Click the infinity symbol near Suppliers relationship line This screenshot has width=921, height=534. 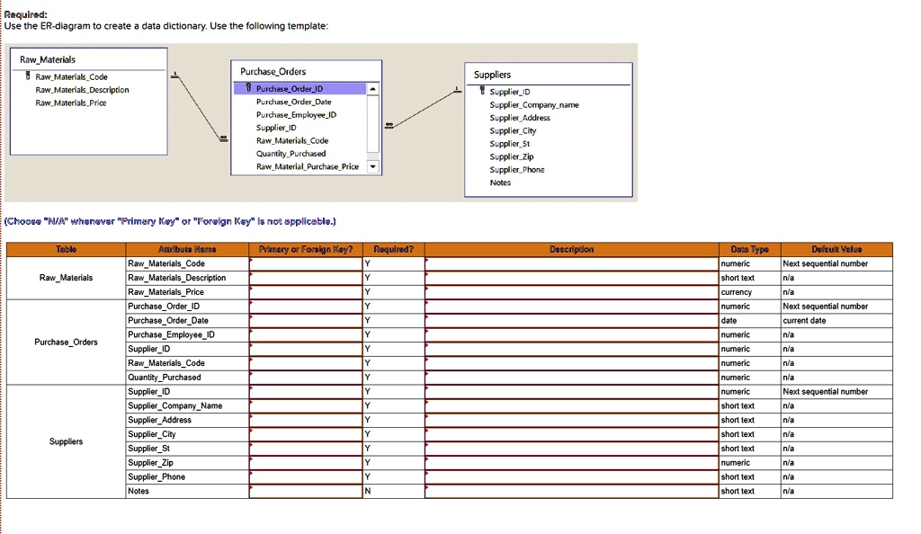(x=389, y=125)
